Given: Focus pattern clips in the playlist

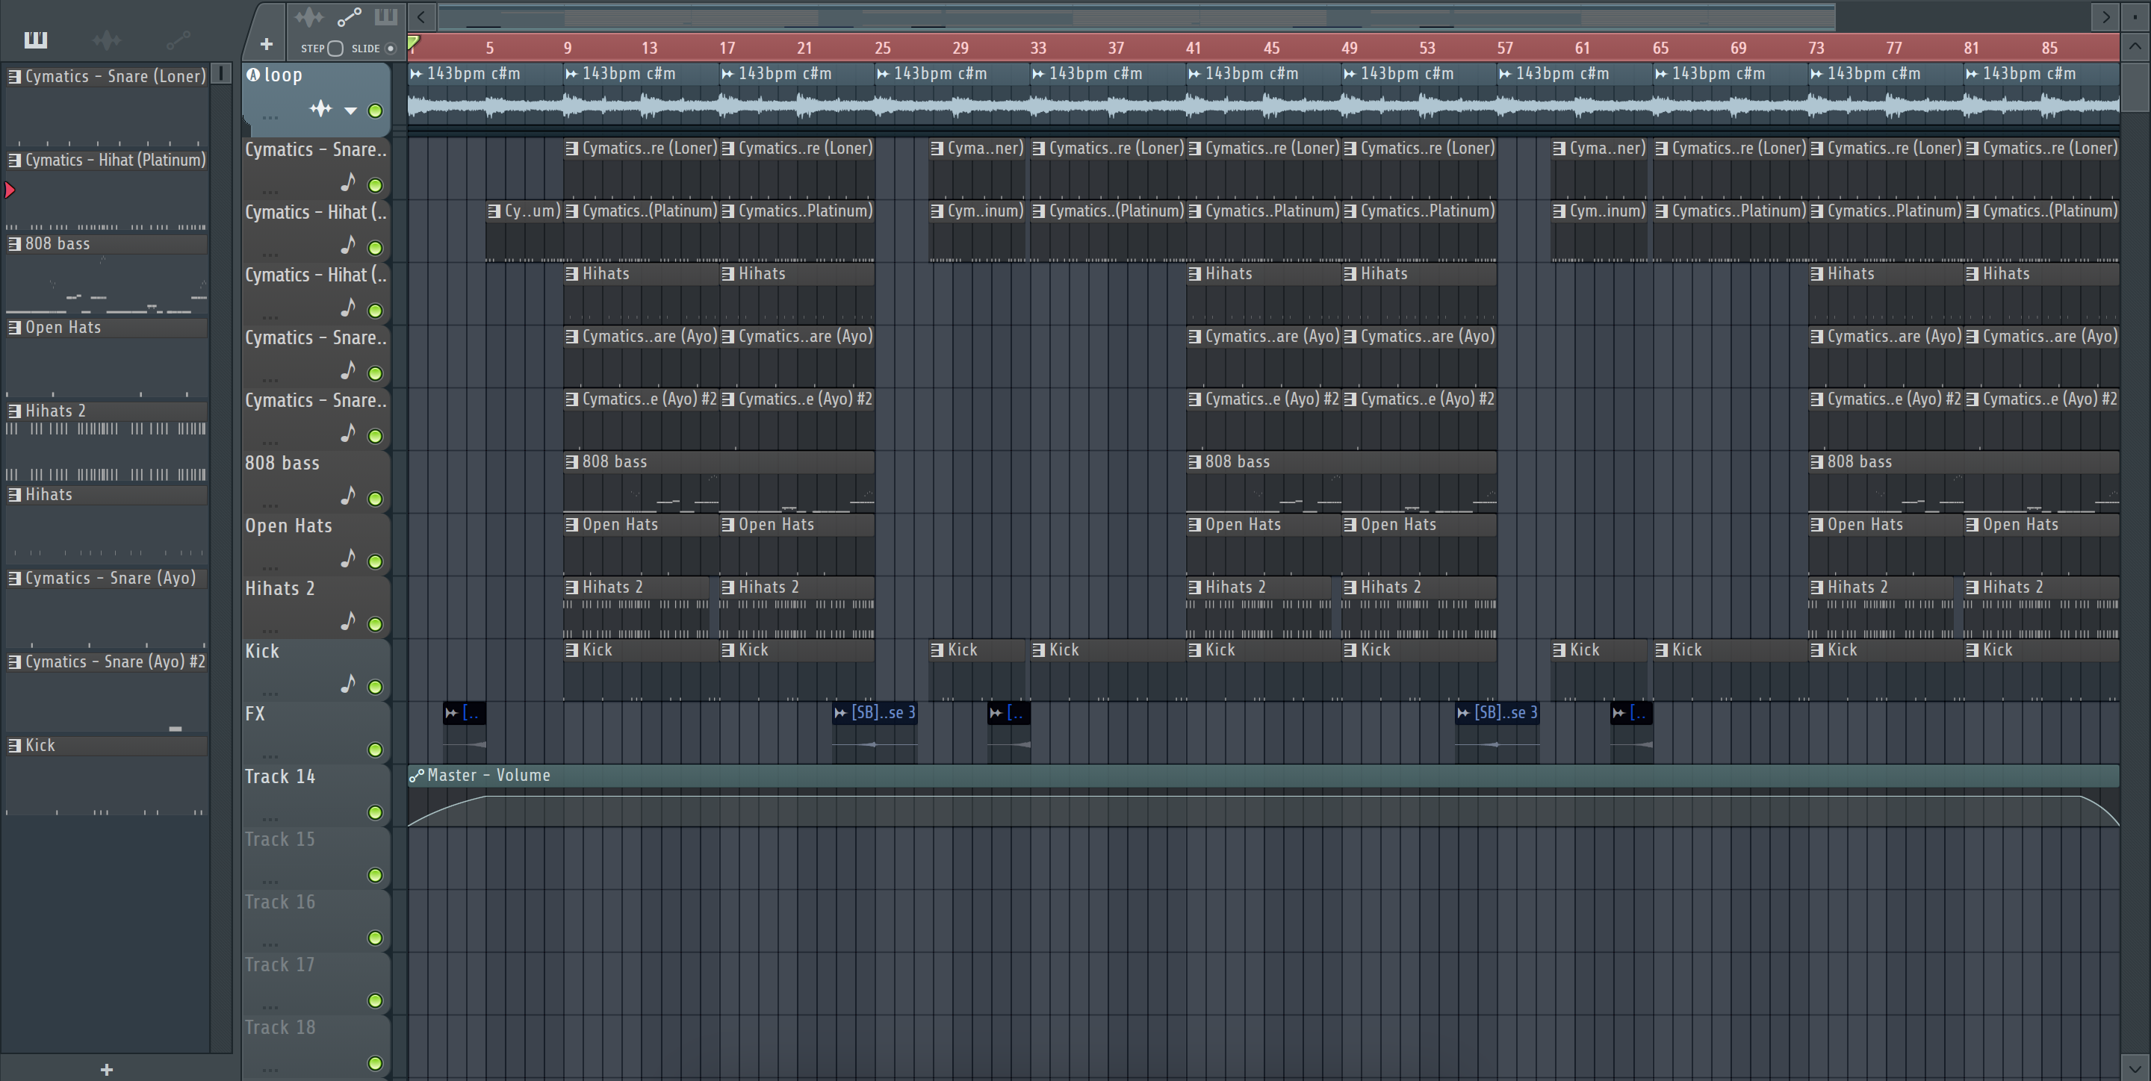Looking at the screenshot, I should tap(386, 16).
